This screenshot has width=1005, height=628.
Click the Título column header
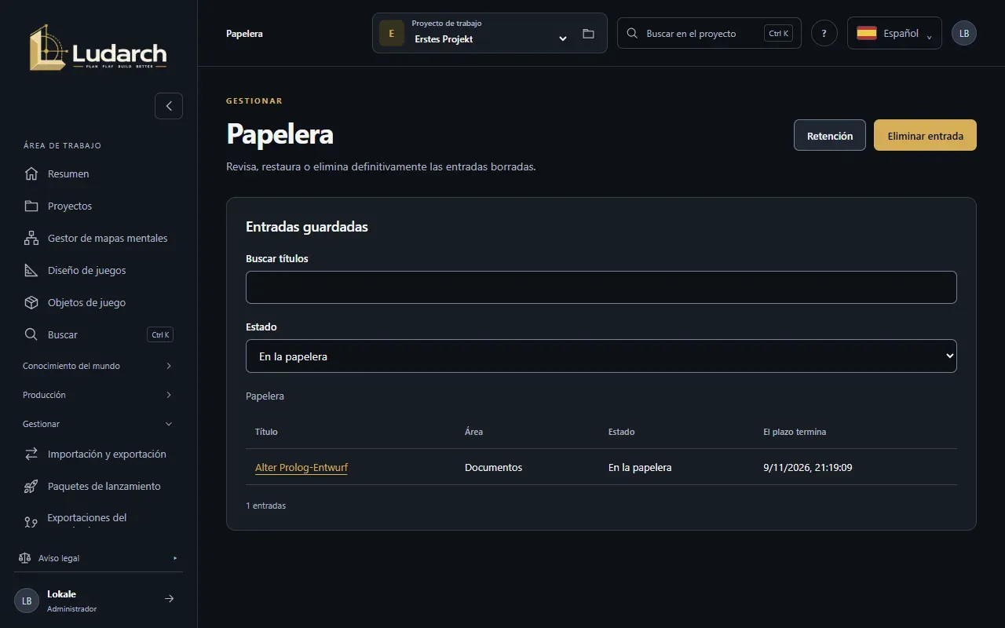(266, 432)
